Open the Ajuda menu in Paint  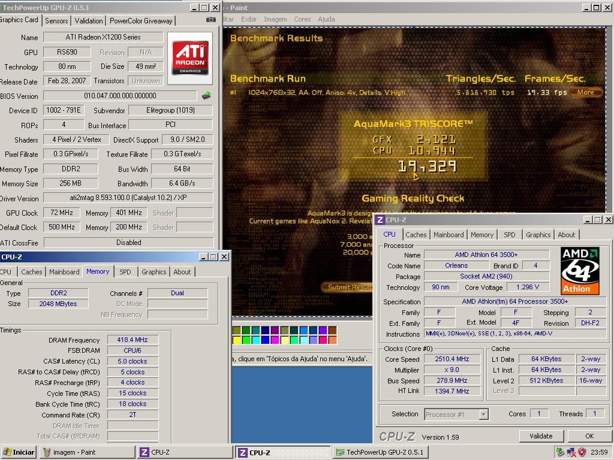[x=326, y=19]
